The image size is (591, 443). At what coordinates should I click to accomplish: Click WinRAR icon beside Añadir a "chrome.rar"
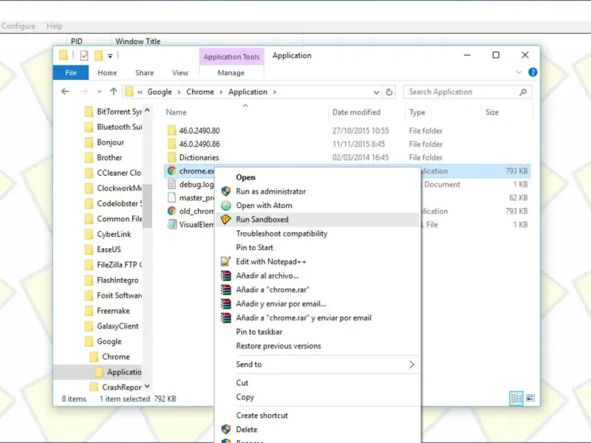[226, 289]
